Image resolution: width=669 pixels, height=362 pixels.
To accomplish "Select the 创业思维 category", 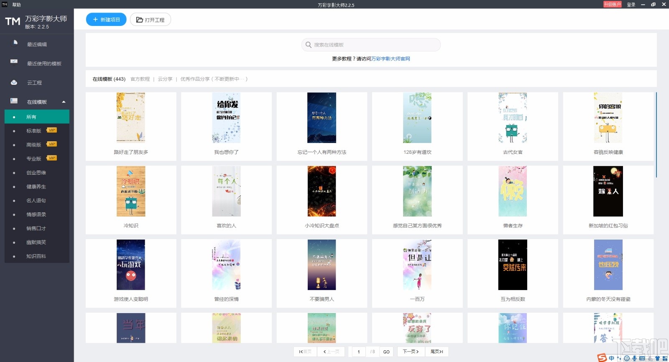I will point(37,173).
